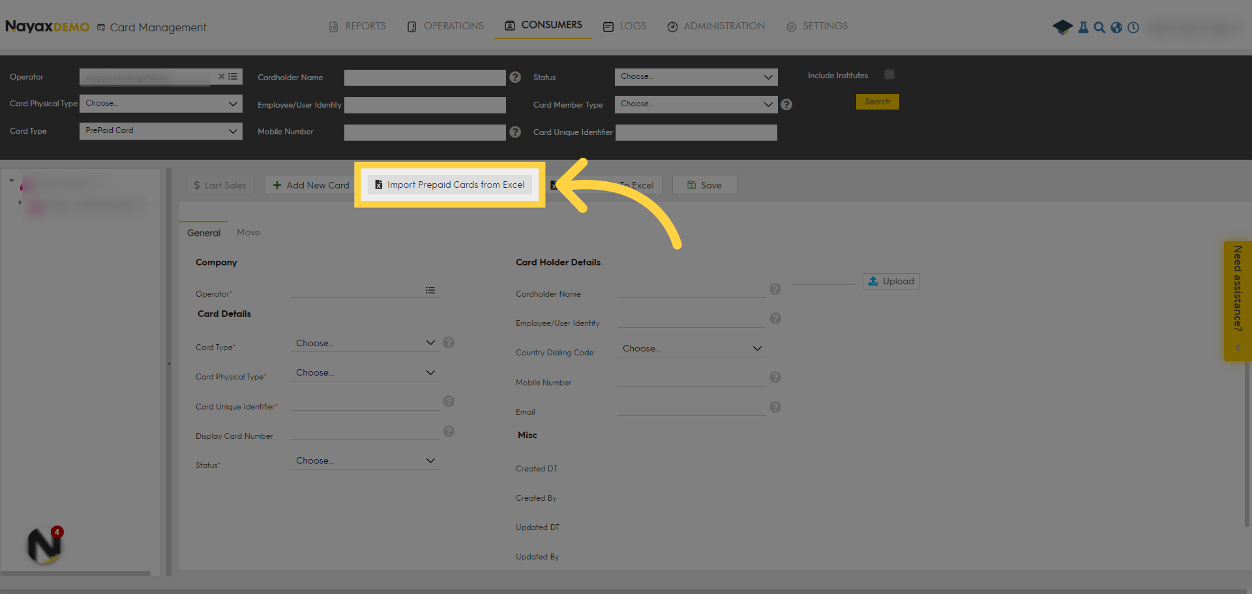This screenshot has width=1252, height=594.
Task: Click the lab flask icon in header
Action: tap(1083, 27)
